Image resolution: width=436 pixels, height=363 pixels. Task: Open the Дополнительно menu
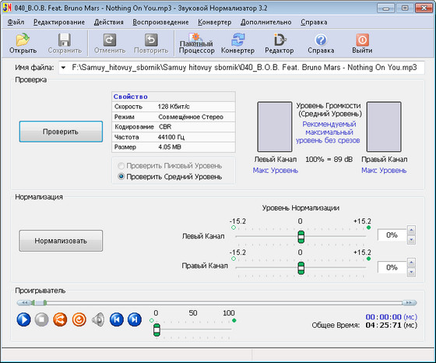[x=265, y=23]
